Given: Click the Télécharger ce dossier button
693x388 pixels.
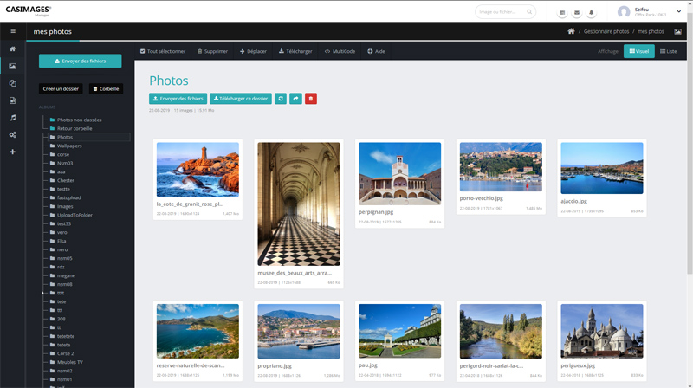Looking at the screenshot, I should [240, 99].
